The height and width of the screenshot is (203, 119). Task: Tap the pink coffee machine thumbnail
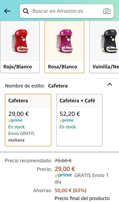click(65, 41)
